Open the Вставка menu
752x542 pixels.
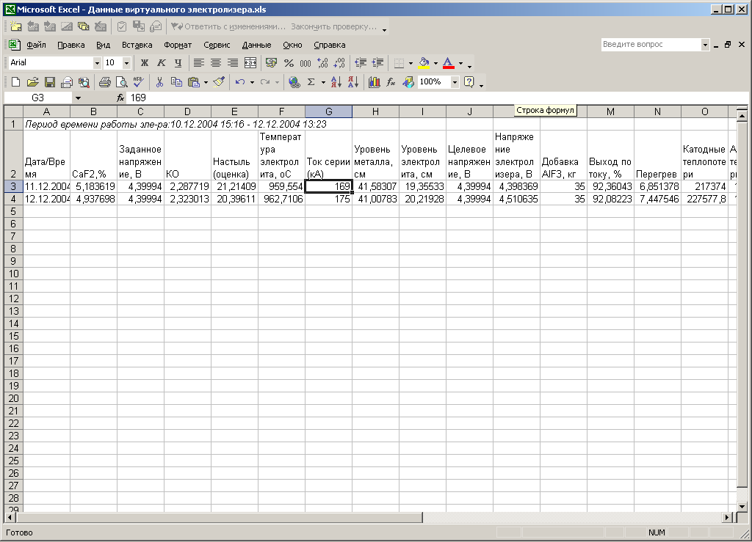[x=137, y=45]
